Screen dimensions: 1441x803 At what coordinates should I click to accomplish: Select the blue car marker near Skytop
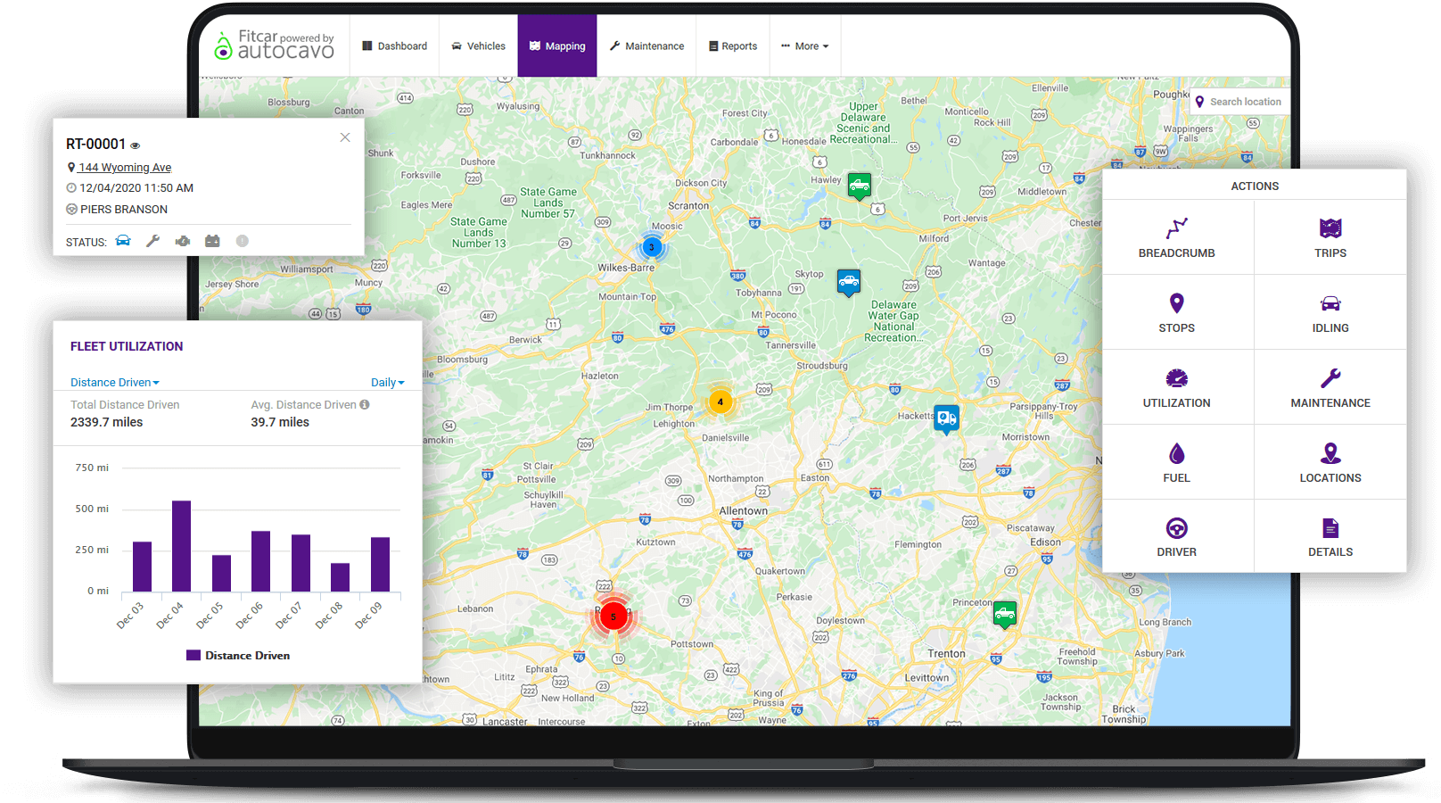849,282
